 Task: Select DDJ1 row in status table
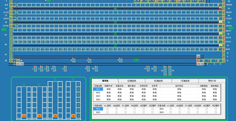click(157, 89)
